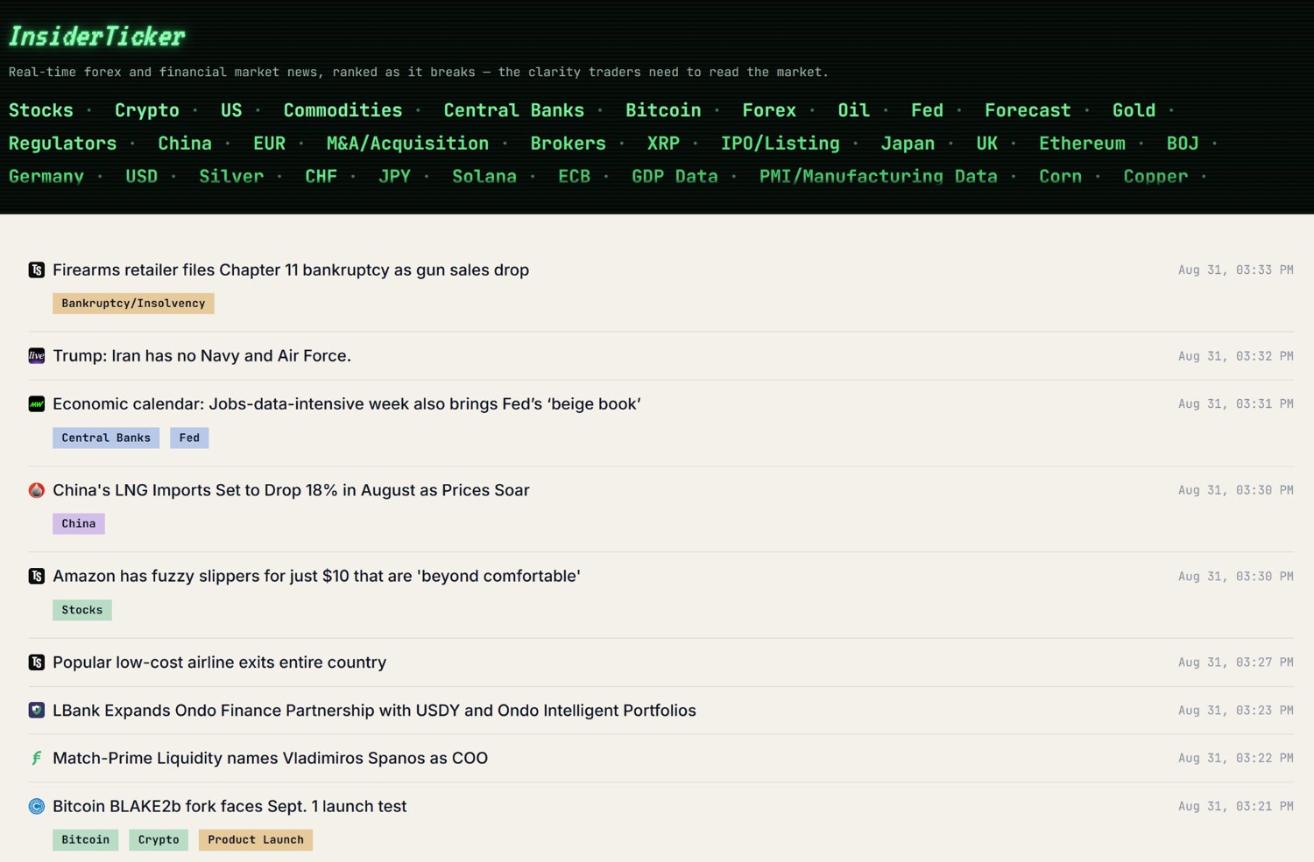Click the Product Launch tag
The height and width of the screenshot is (862, 1314).
click(256, 840)
